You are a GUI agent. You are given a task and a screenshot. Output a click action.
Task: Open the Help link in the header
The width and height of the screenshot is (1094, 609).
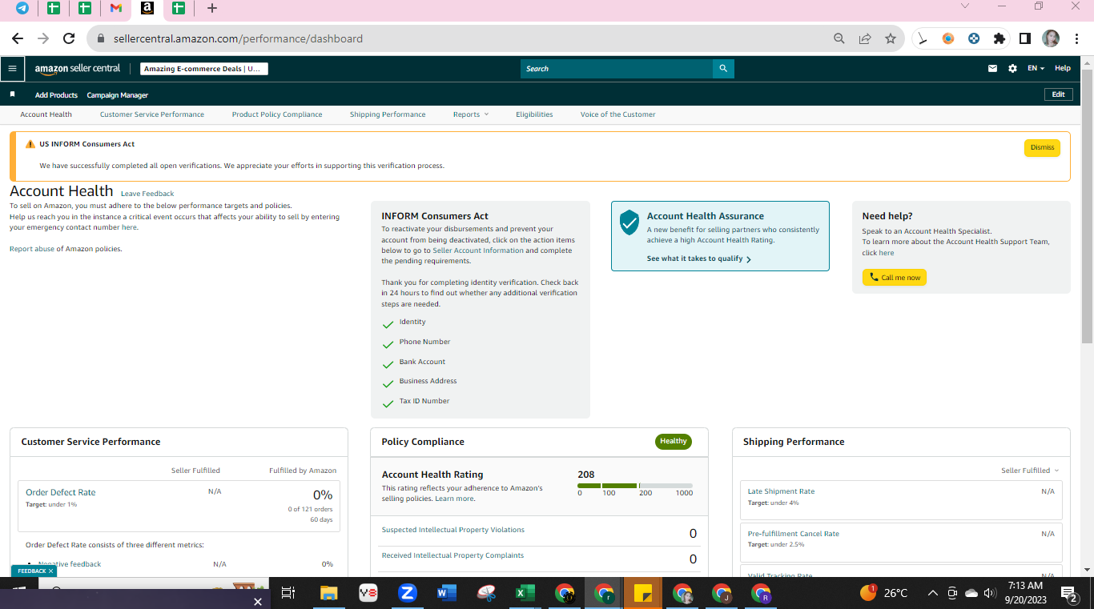(x=1063, y=69)
